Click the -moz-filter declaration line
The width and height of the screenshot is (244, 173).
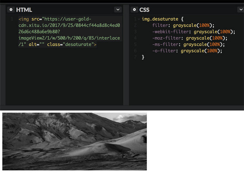(190, 38)
